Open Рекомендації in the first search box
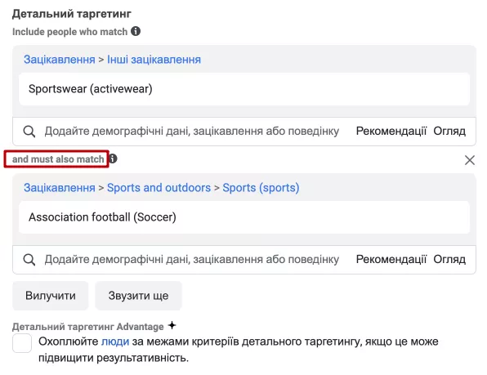Screen dimensions: 487x375 point(391,131)
